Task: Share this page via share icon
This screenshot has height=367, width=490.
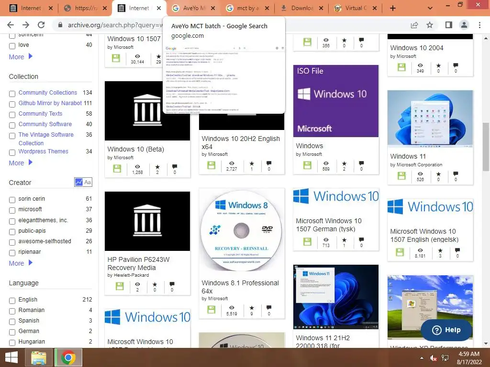Action: tap(414, 25)
